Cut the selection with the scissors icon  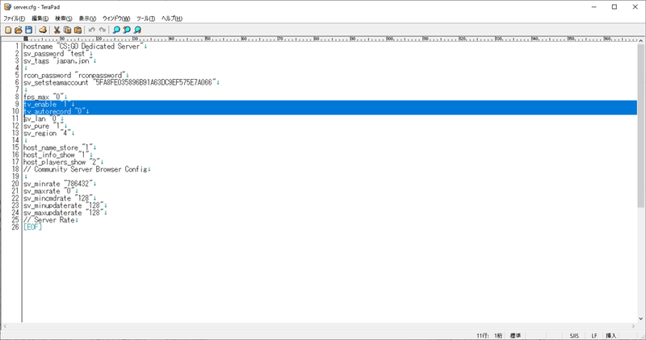(x=57, y=30)
